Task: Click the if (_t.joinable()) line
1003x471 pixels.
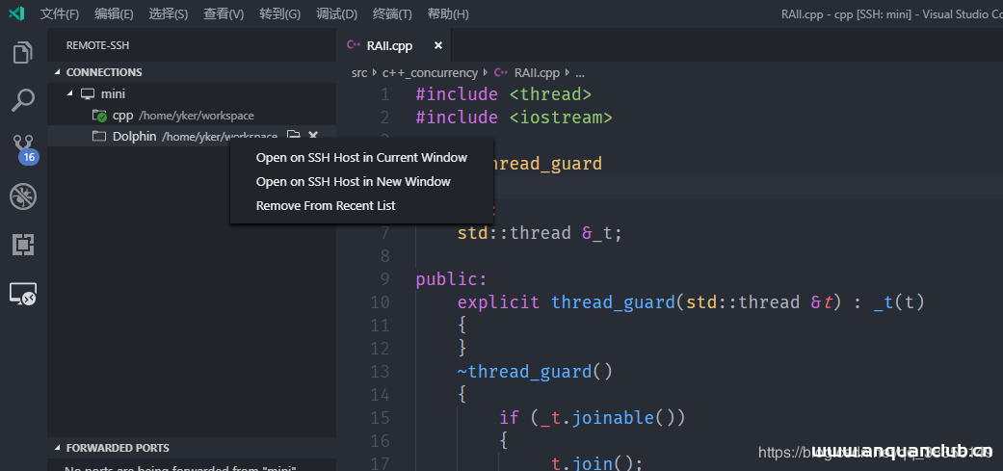Action: pos(593,418)
